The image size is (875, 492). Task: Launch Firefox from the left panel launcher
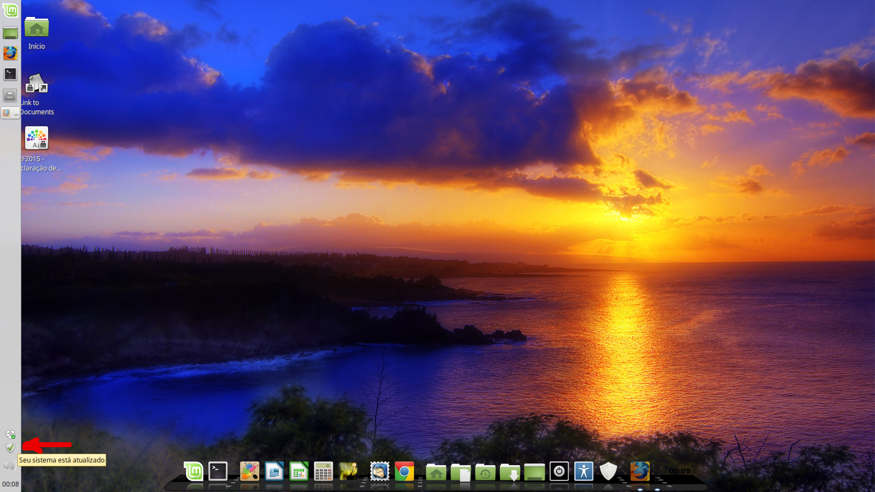pyautogui.click(x=10, y=53)
